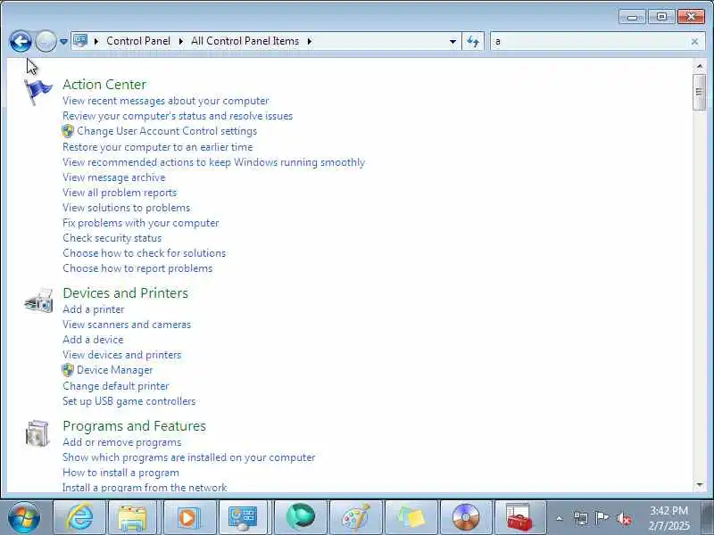Open Restore your computer to an earlier time
Viewport: 714px width, 535px height.
[158, 147]
